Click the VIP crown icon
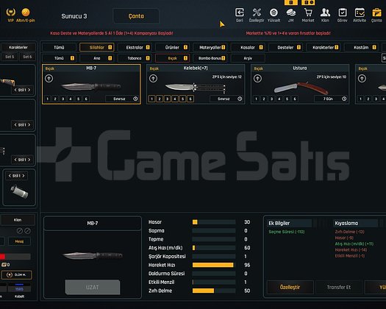Screen dimensions: 386x309 (x=10, y=13)
